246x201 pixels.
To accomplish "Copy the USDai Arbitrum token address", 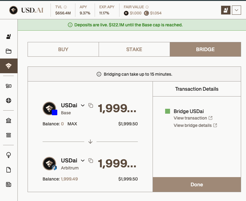I will (91, 161).
